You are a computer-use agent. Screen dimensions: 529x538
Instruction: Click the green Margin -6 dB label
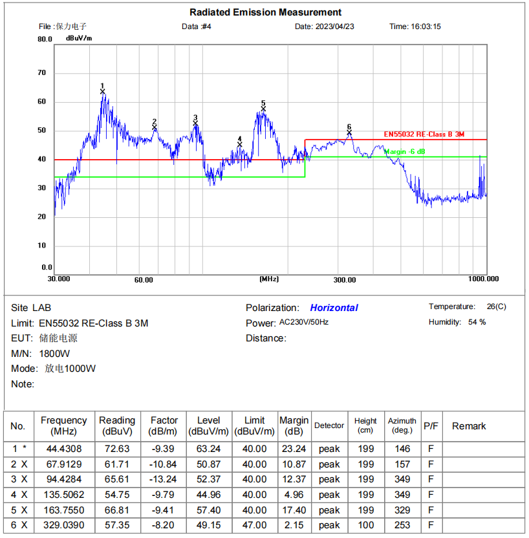405,151
